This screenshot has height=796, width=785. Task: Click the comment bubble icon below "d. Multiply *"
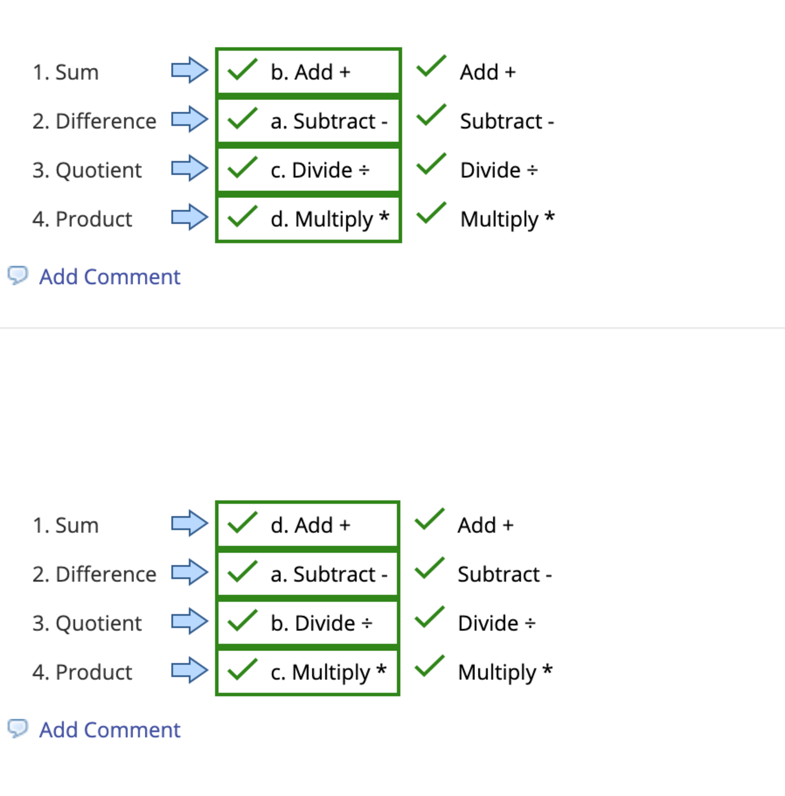18,275
